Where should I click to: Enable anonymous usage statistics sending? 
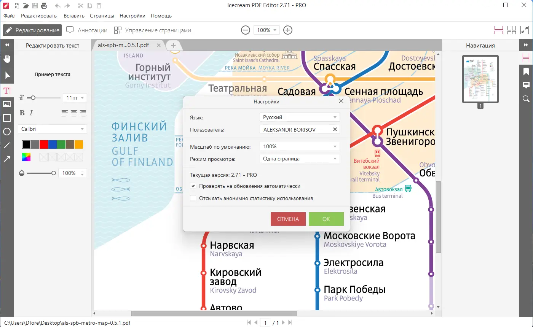coord(193,198)
